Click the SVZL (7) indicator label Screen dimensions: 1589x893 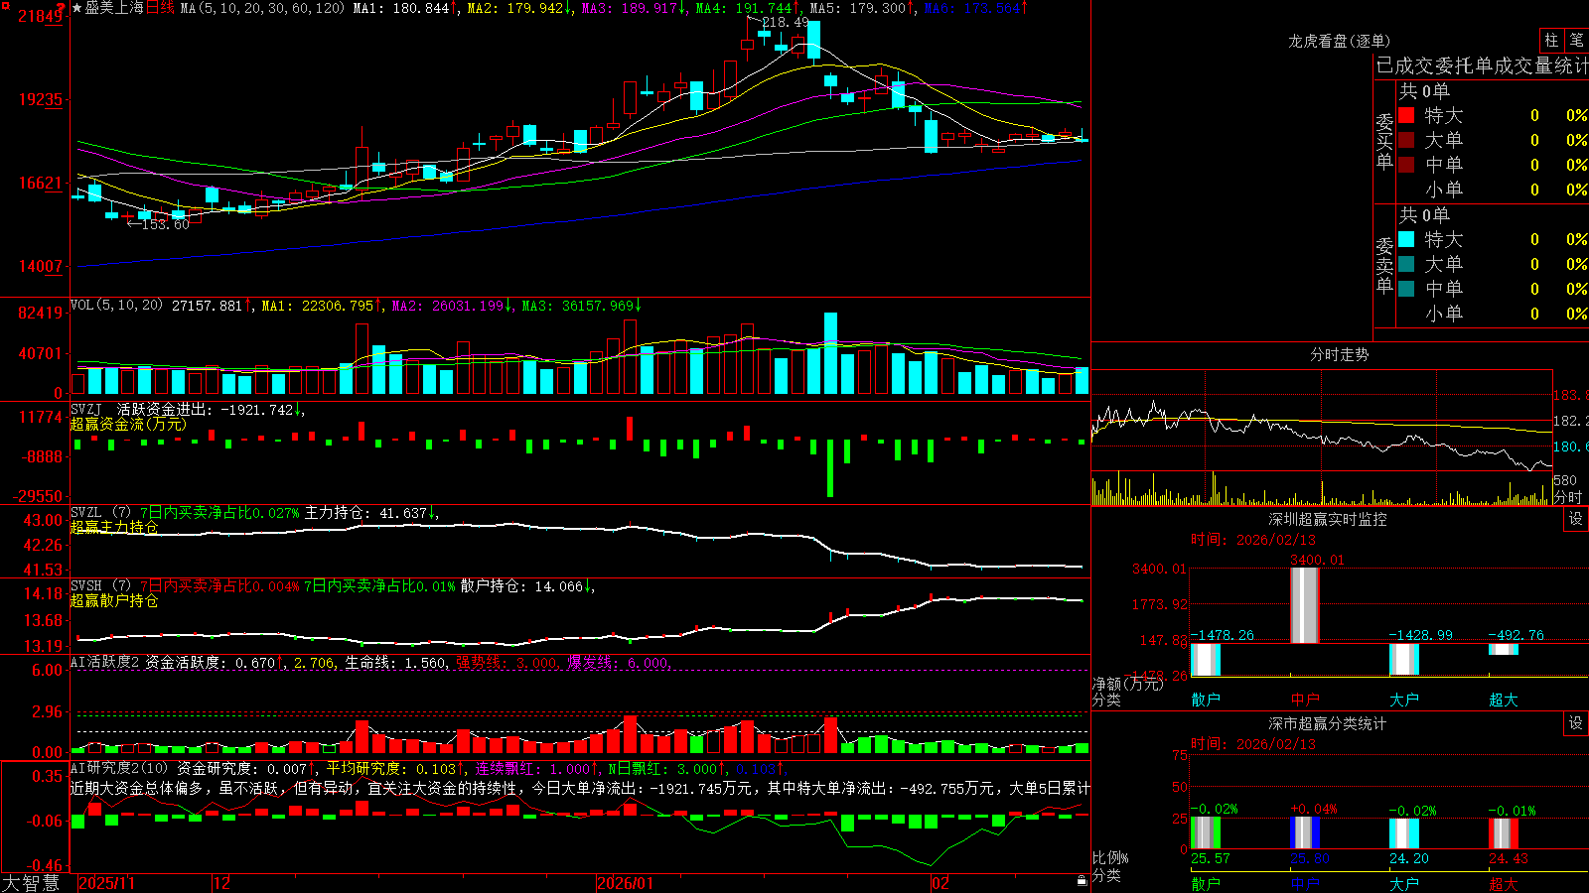tap(100, 513)
